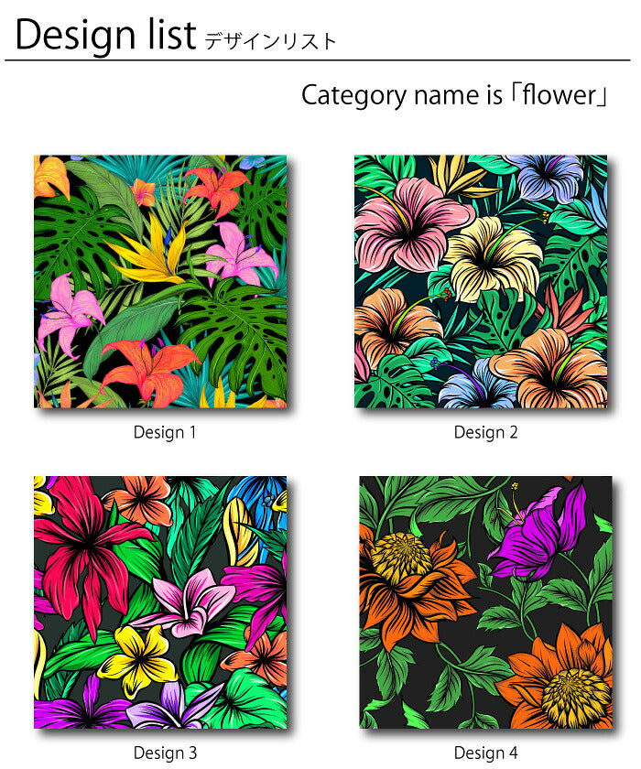Click the horizontal divider under the heading
This screenshot has height=769, width=641.
tap(318, 60)
